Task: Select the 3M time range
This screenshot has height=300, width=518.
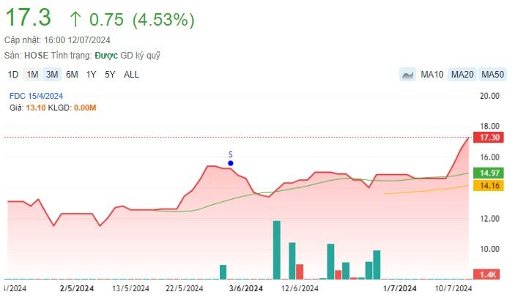Action: pos(52,74)
